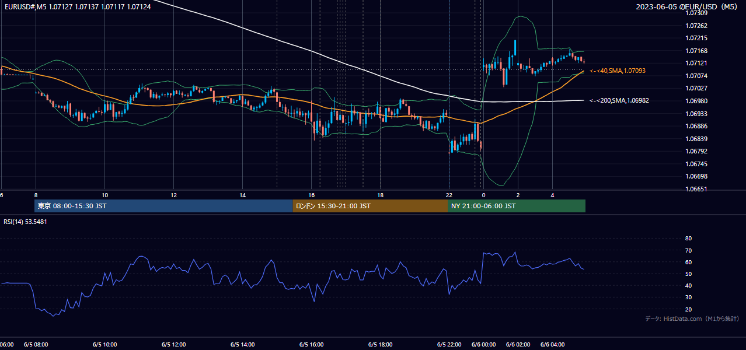This screenshot has height=350, width=746.
Task: Click RSI scale level 50
Action: coord(688,274)
